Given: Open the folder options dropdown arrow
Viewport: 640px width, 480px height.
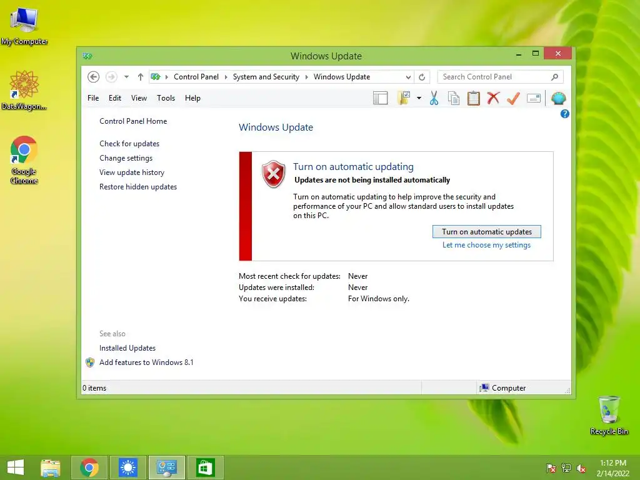Looking at the screenshot, I should 419,98.
